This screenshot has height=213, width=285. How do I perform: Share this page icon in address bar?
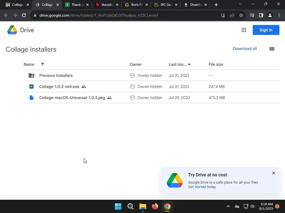pyautogui.click(x=232, y=16)
